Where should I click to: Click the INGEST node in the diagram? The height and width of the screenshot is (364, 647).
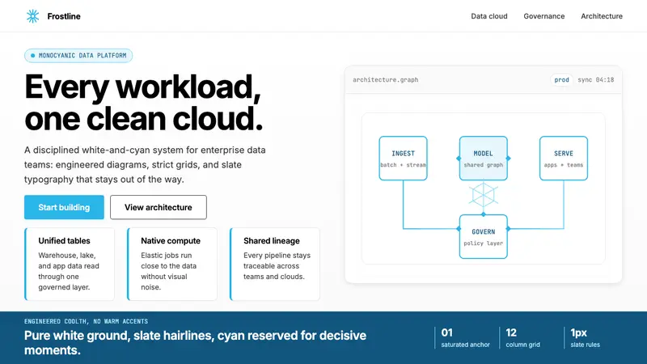point(403,159)
